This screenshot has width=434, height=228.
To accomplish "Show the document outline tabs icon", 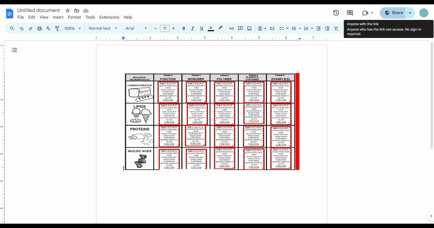I will coord(14,50).
